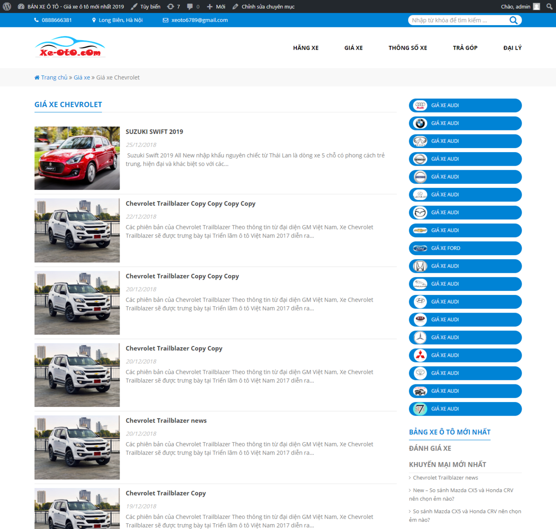Click the home icon in breadcrumb
The width and height of the screenshot is (556, 529).
click(37, 78)
